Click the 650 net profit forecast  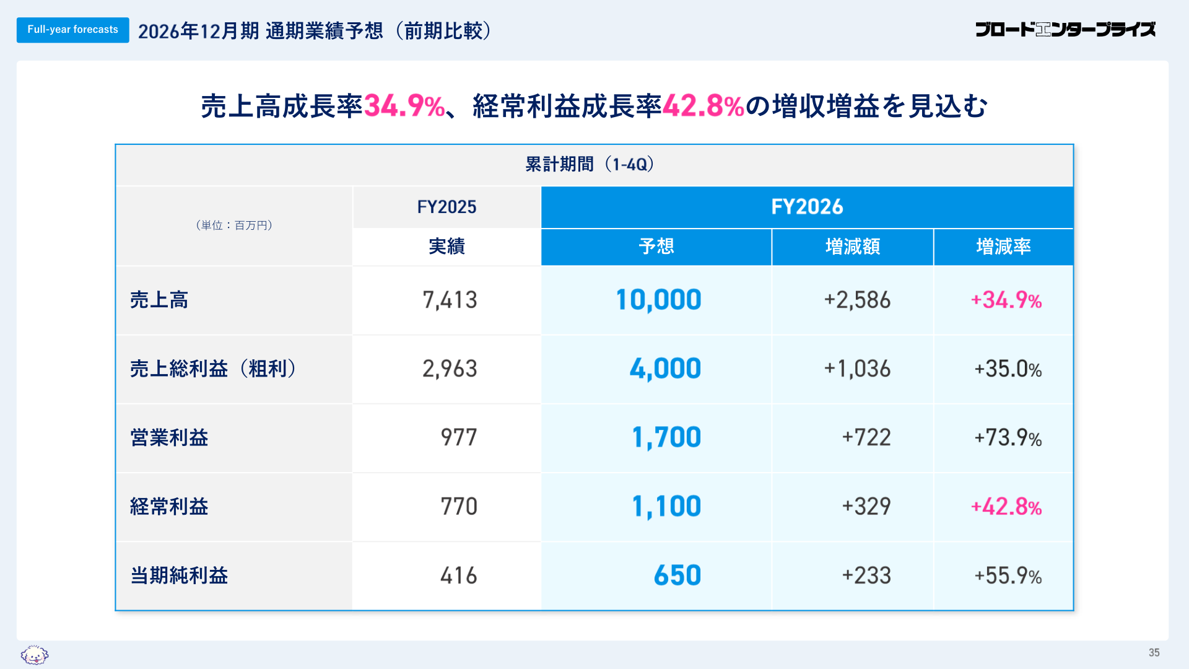click(x=677, y=575)
